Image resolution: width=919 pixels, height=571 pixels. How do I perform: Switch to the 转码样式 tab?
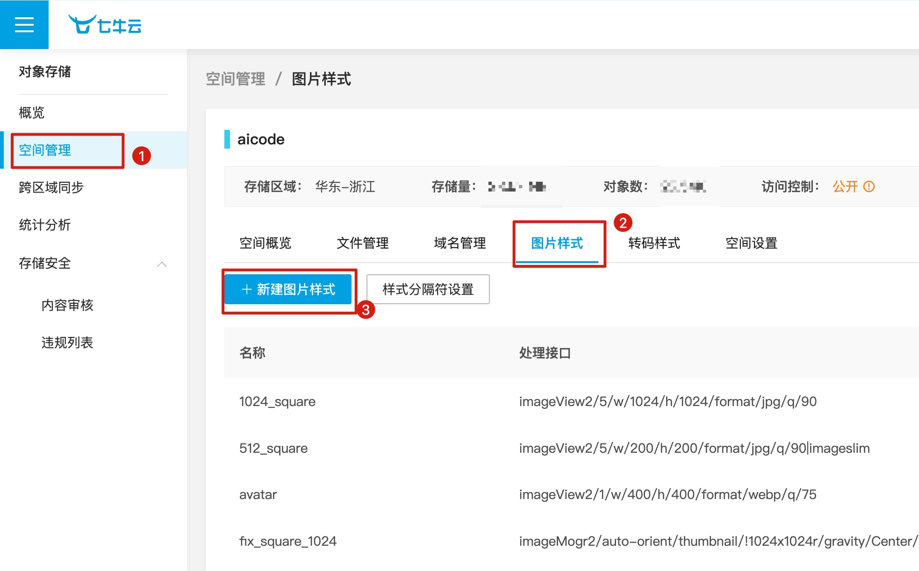(x=654, y=243)
